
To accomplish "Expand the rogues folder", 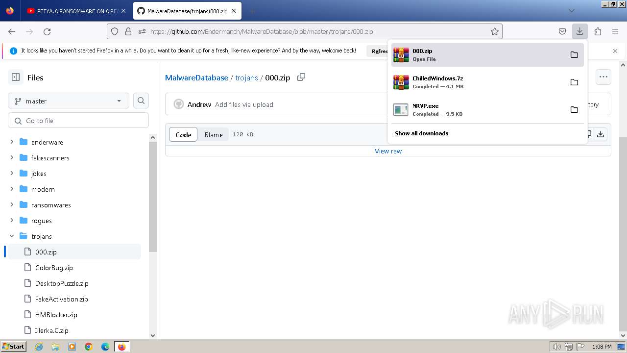I will point(12,221).
